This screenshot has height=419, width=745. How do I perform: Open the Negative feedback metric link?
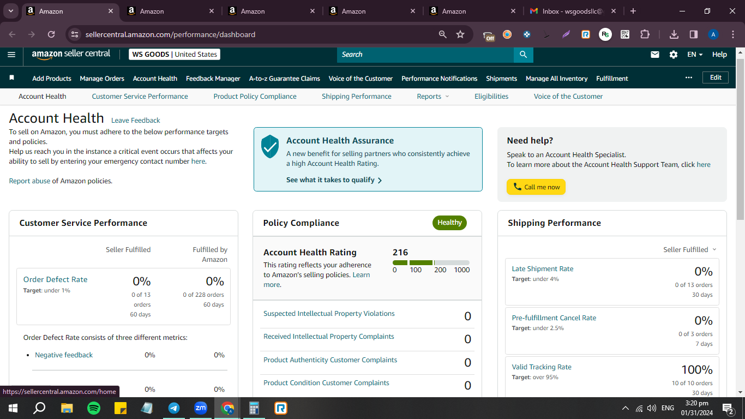pyautogui.click(x=64, y=355)
